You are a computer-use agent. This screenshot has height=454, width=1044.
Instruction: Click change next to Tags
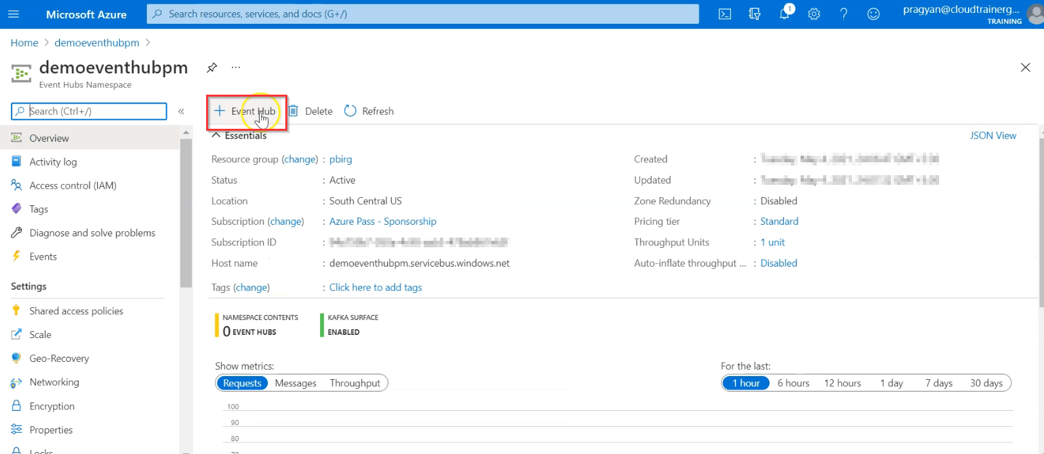point(251,287)
